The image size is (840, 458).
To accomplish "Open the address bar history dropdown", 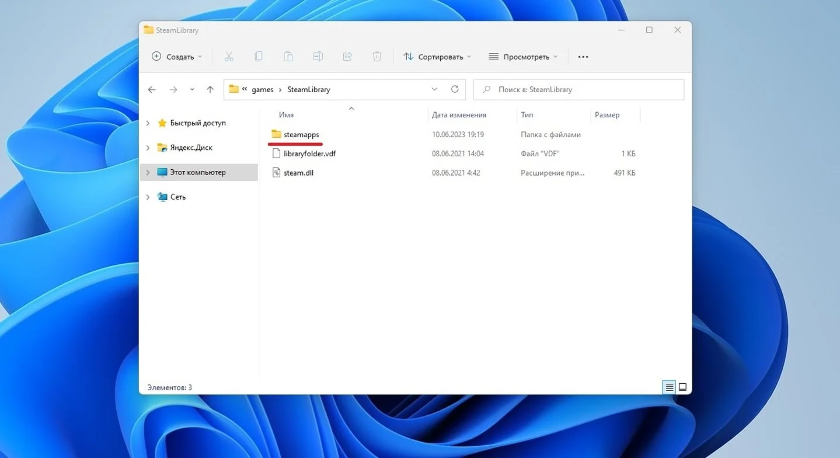I will coord(434,89).
